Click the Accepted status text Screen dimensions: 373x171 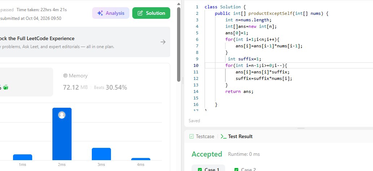207,154
